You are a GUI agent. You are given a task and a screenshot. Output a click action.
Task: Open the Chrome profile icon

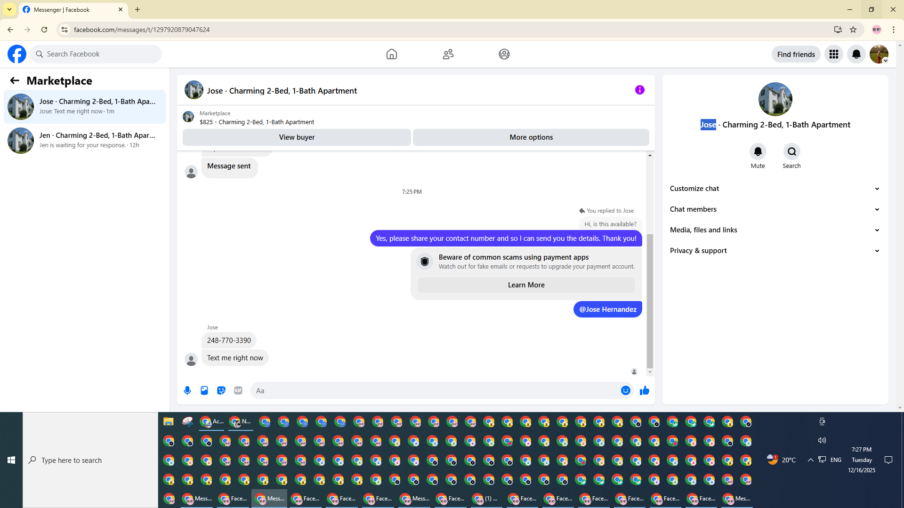(x=877, y=30)
